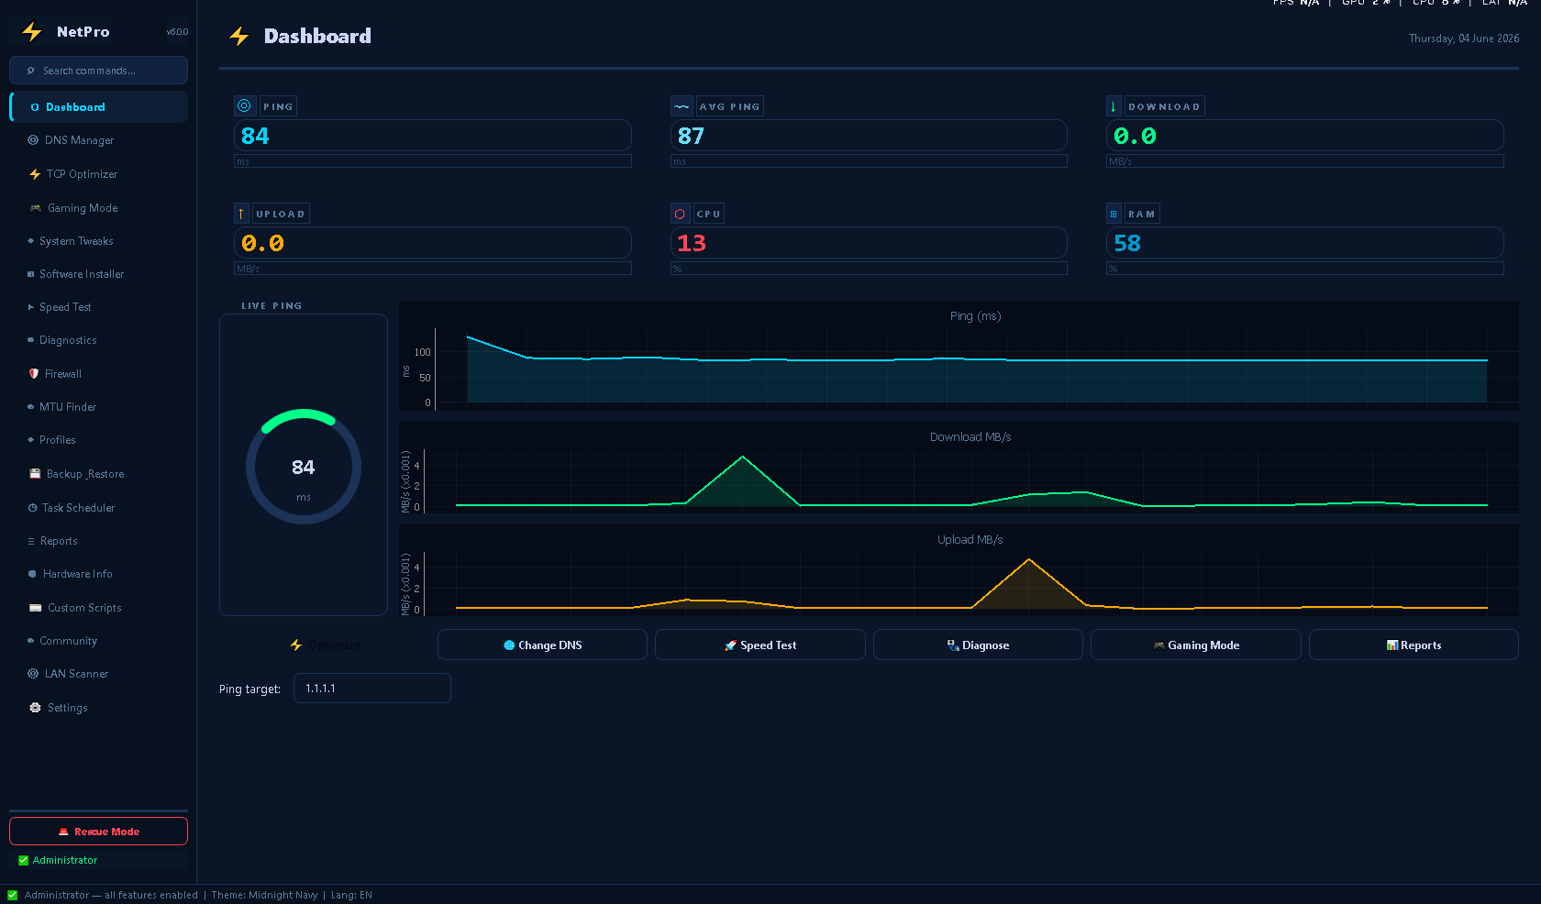This screenshot has width=1541, height=904.
Task: Select Diagnostics in the sidebar
Action: pos(99,340)
